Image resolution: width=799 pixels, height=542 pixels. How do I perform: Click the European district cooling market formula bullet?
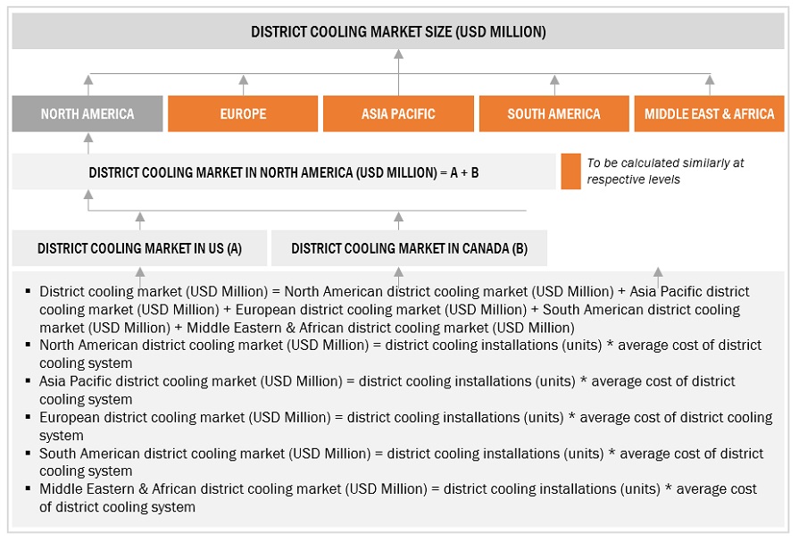405,426
